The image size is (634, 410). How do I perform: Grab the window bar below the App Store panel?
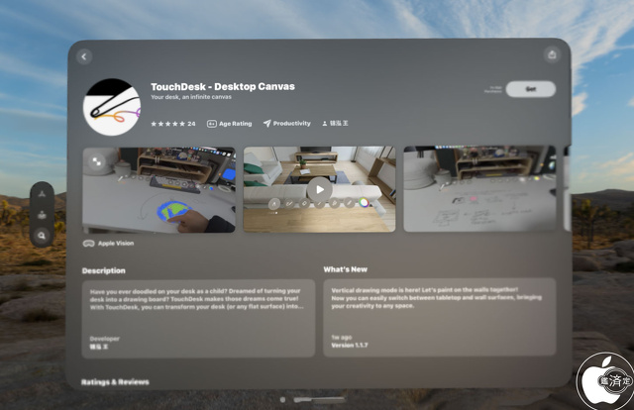319,399
